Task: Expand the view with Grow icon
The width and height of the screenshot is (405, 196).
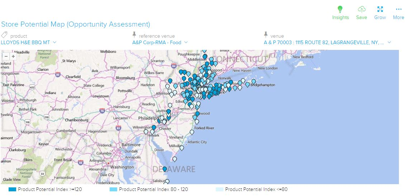Action: coord(380,9)
